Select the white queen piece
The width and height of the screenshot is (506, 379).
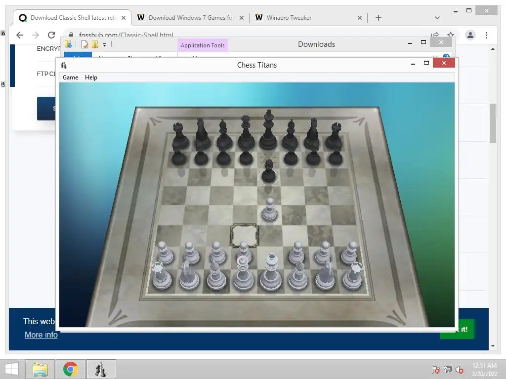243,273
